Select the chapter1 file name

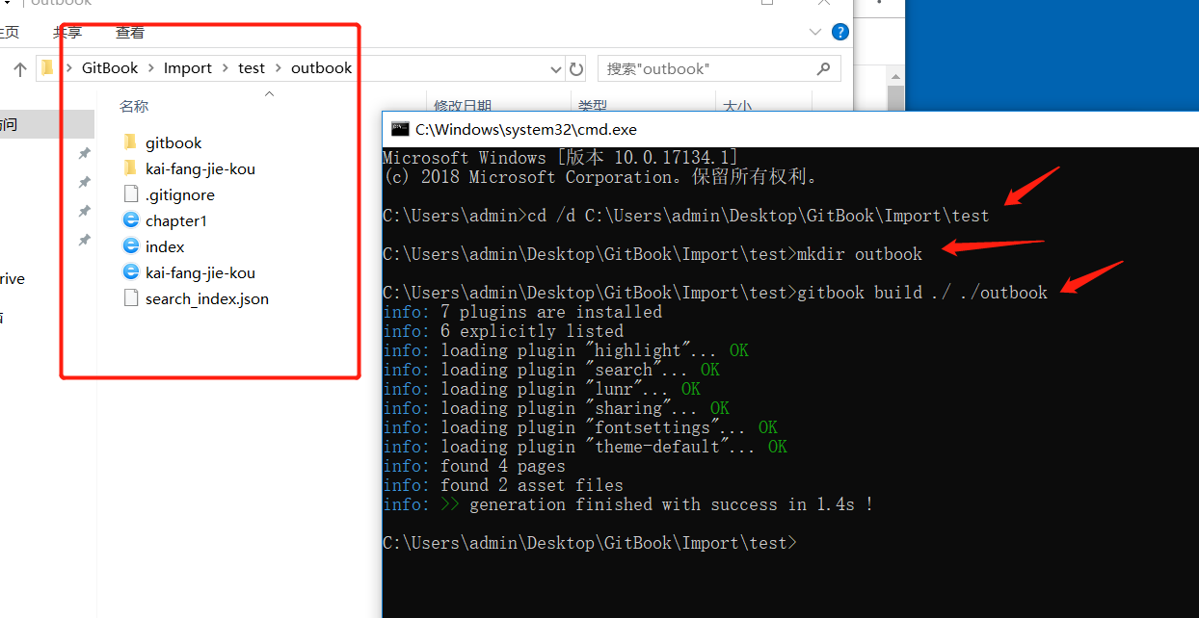(176, 220)
